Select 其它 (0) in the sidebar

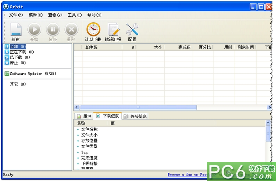point(18,84)
